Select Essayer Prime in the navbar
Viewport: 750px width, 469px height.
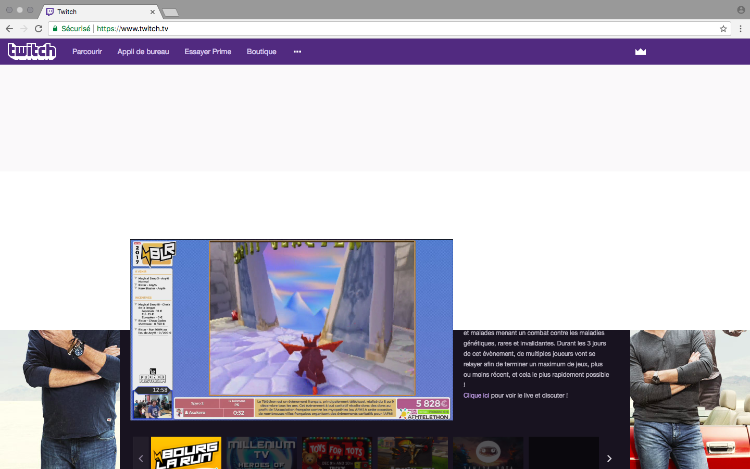tap(208, 52)
